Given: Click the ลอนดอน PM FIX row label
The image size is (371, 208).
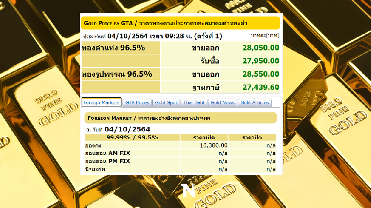Looking at the screenshot, I should click(108, 161).
